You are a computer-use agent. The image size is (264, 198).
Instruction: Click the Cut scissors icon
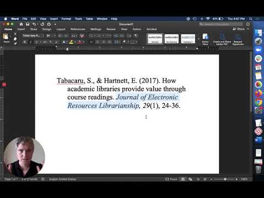(15, 34)
